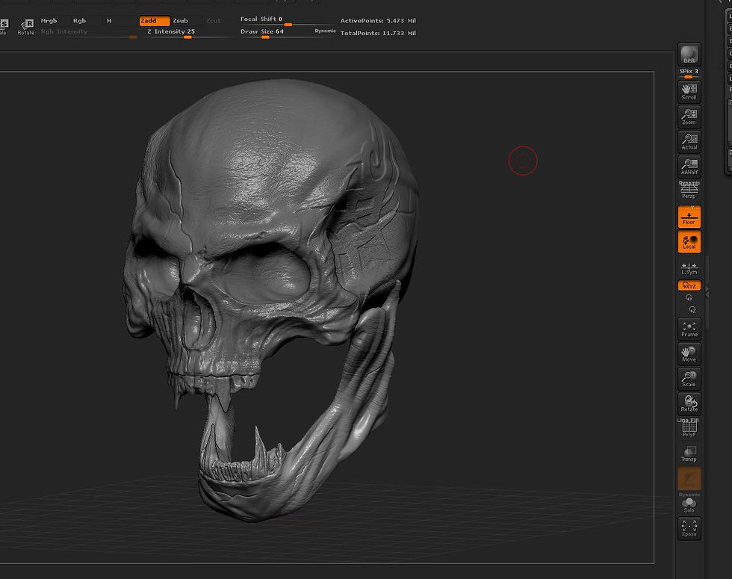The image size is (732, 579).
Task: Toggle Local transformations button
Action: [689, 242]
